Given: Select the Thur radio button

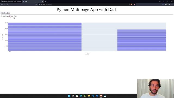Looking at the screenshot, I should [10, 16].
